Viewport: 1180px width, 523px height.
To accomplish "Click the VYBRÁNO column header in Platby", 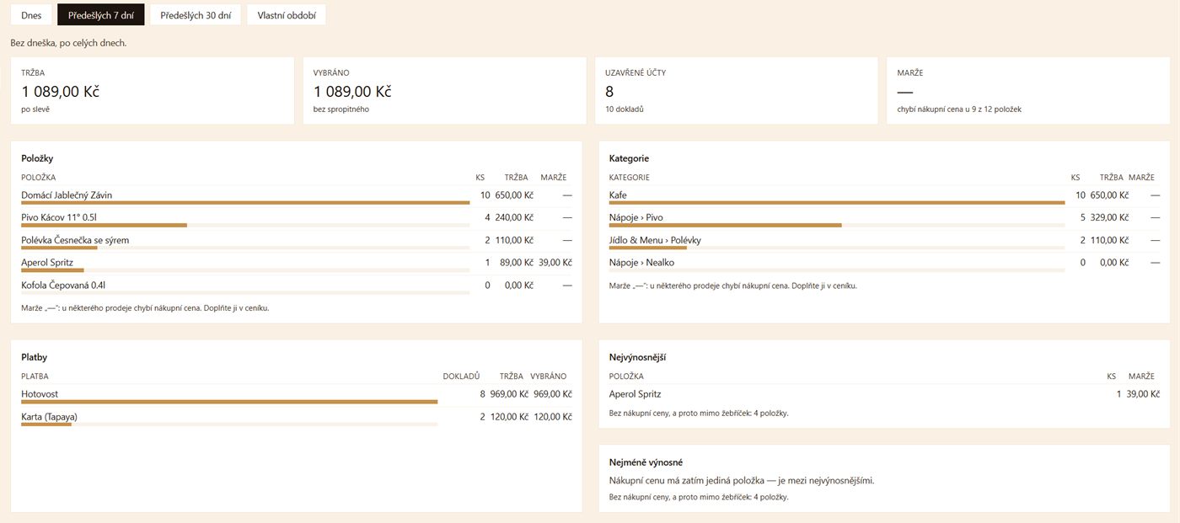I will tap(549, 376).
